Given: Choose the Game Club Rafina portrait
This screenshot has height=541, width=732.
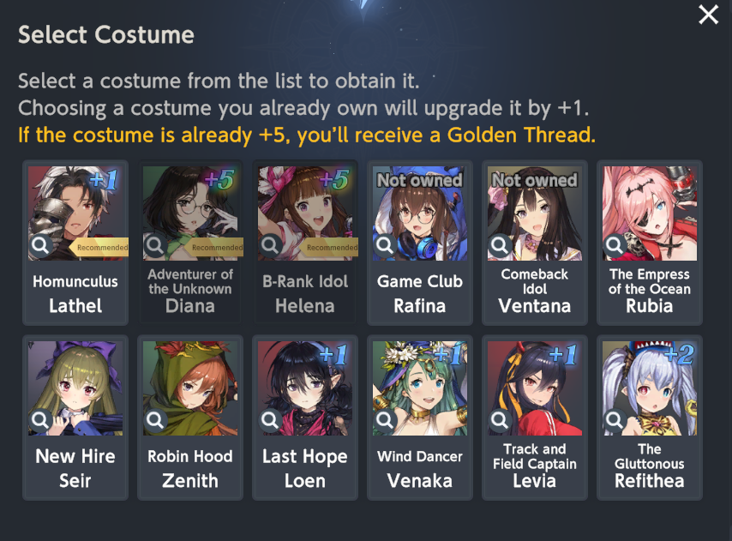Looking at the screenshot, I should [420, 213].
